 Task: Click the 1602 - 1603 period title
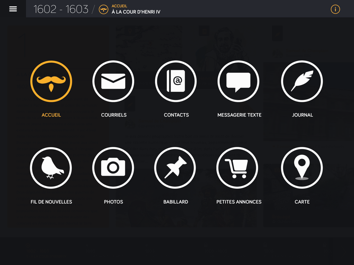[61, 9]
